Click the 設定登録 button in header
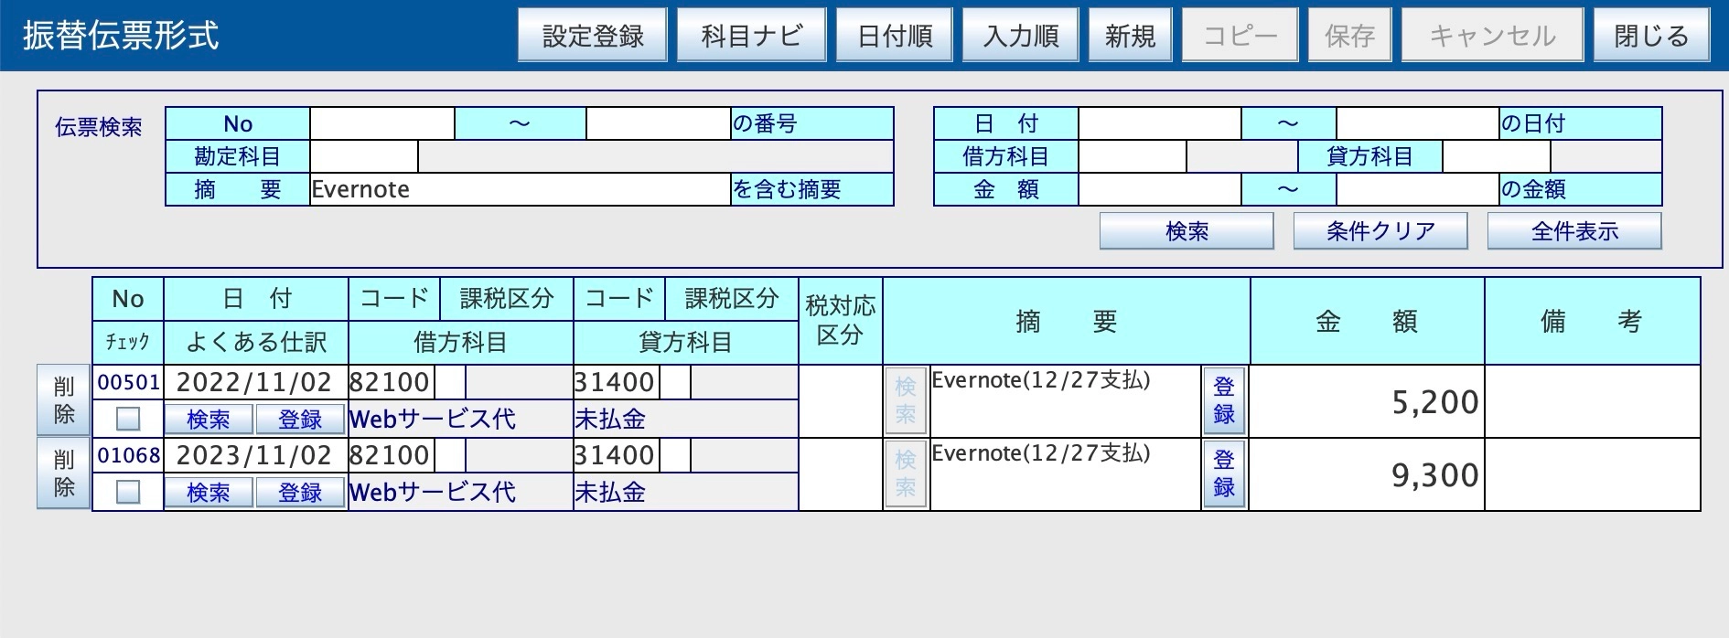The height and width of the screenshot is (638, 1729). click(592, 36)
